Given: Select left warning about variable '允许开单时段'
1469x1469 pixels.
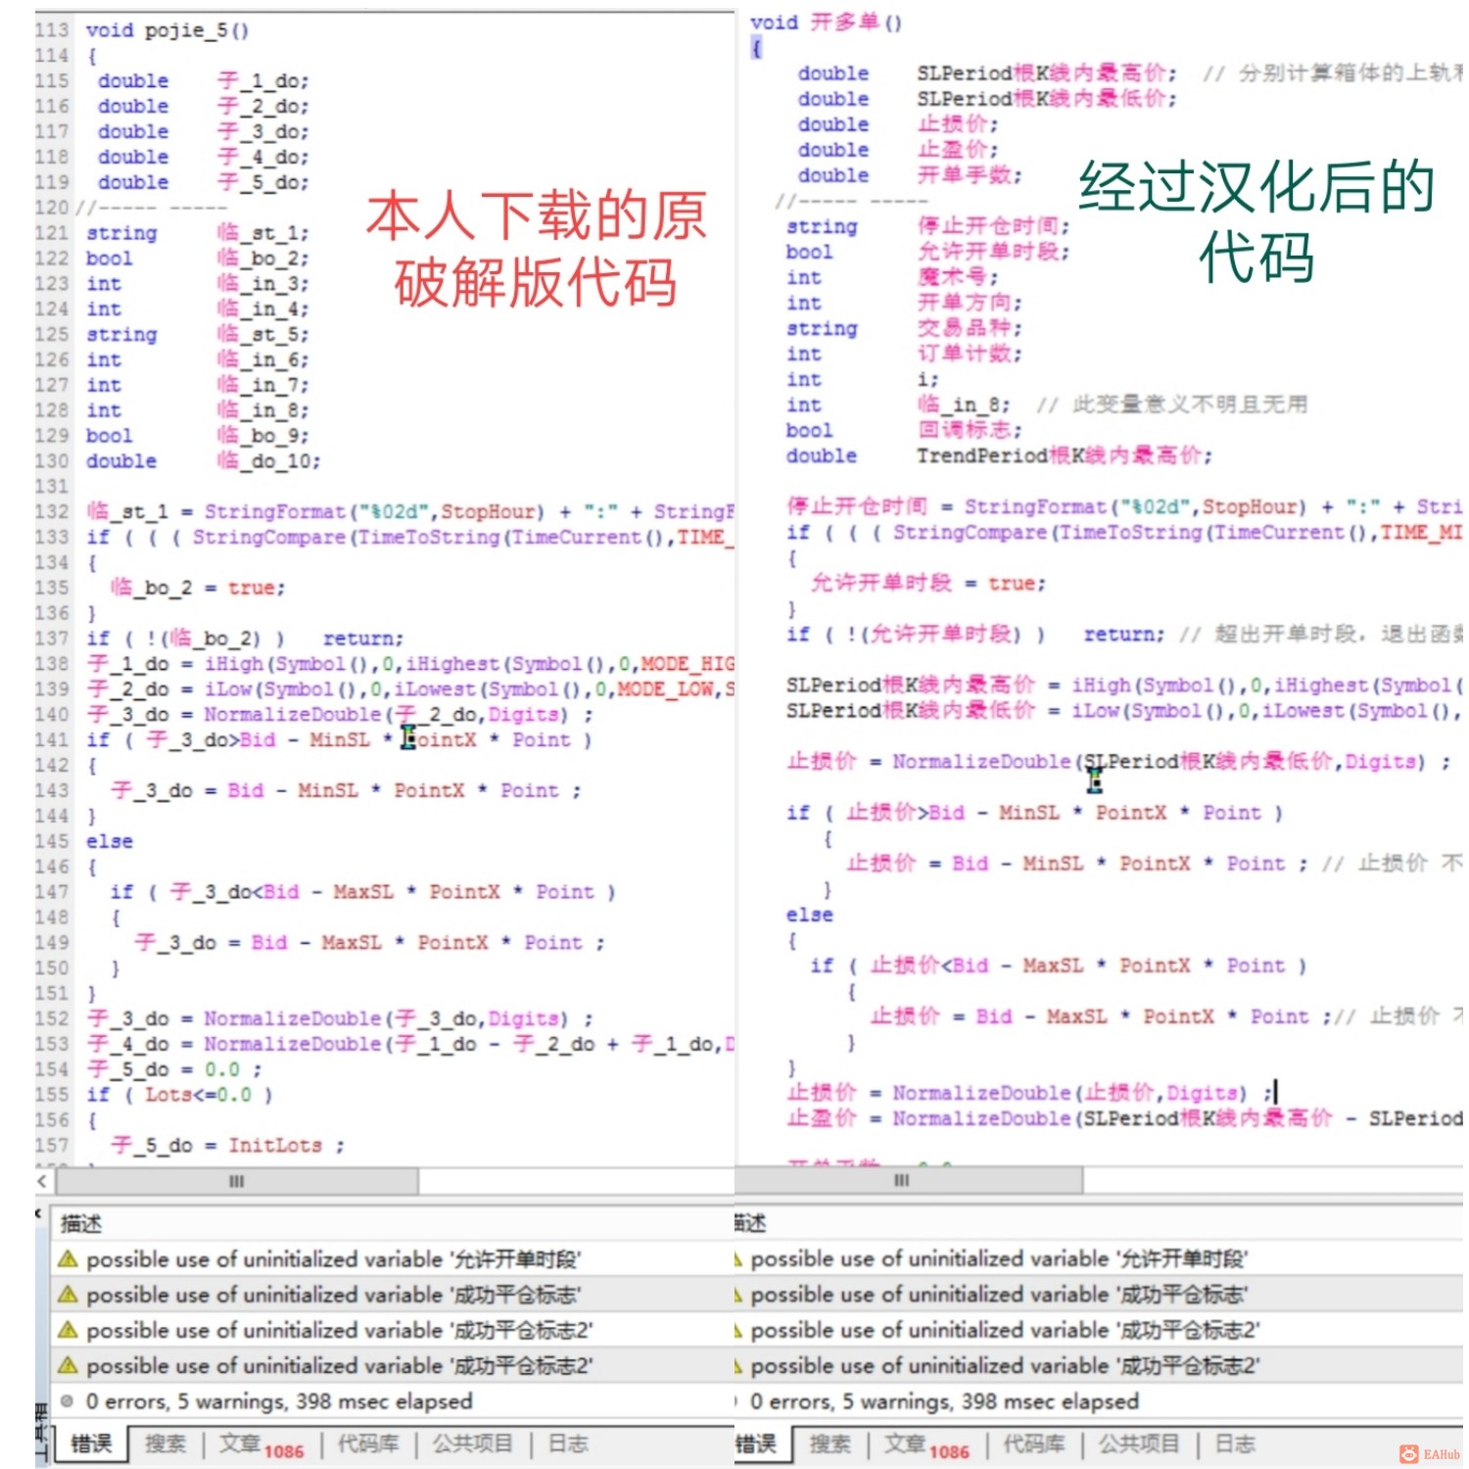Looking at the screenshot, I should click(x=392, y=1258).
